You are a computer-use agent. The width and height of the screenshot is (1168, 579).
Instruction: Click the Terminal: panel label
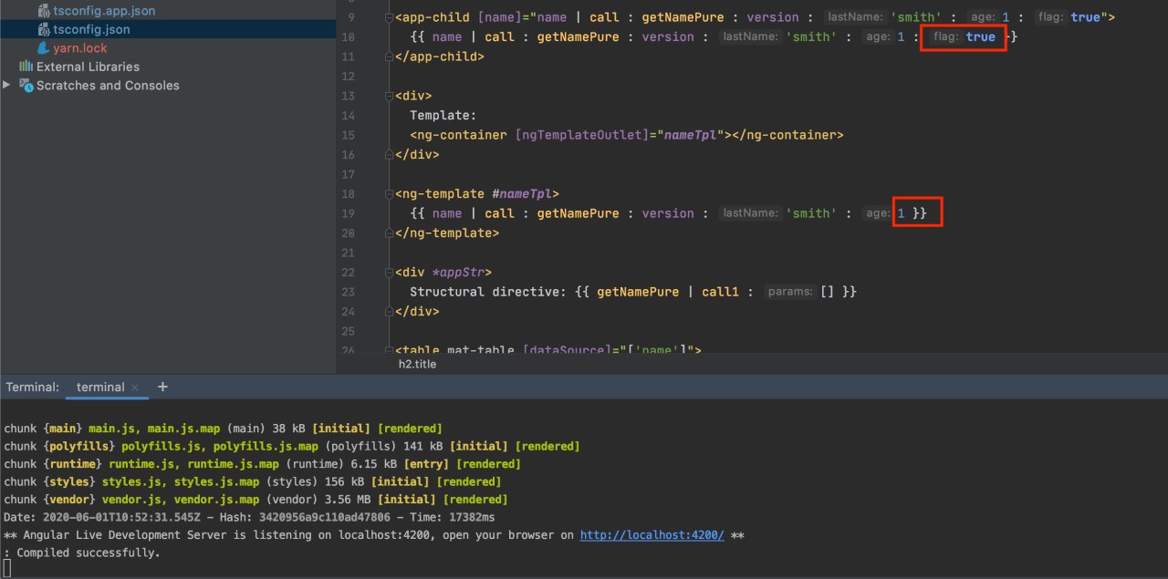tap(33, 387)
